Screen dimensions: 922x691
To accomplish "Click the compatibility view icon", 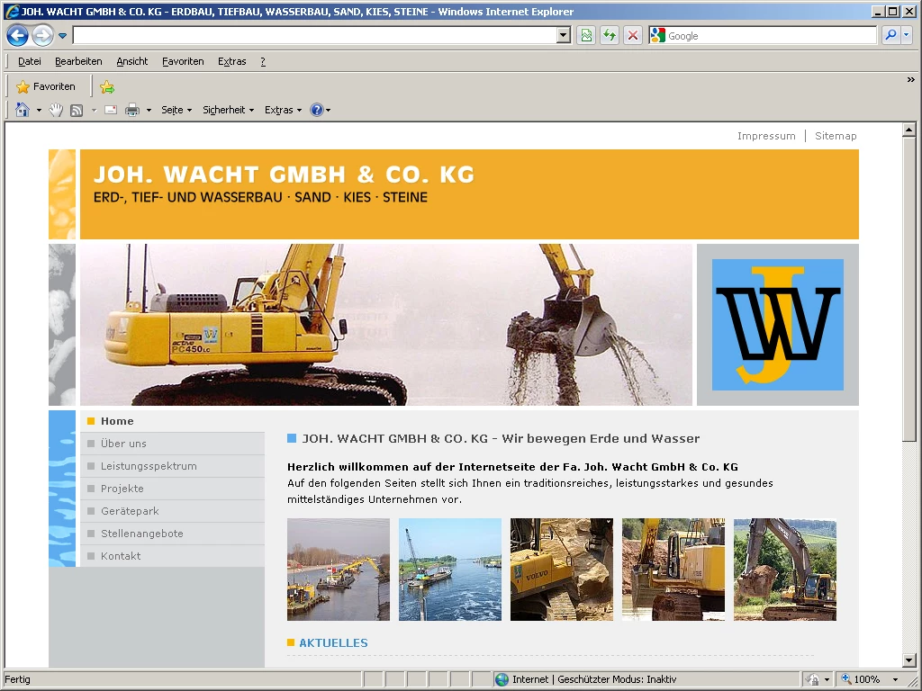I will click(x=586, y=36).
